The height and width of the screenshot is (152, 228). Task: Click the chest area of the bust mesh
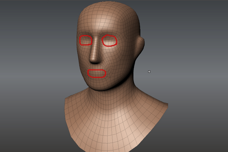coord(111,128)
